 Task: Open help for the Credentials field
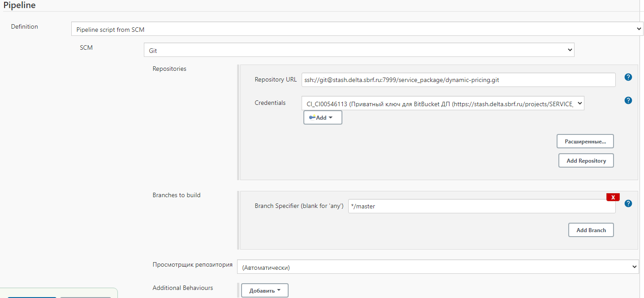[628, 100]
